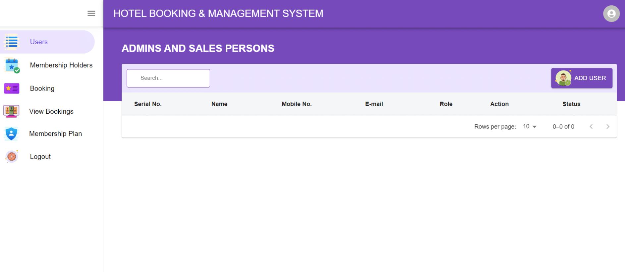
Task: Open the user account avatar
Action: pos(611,14)
